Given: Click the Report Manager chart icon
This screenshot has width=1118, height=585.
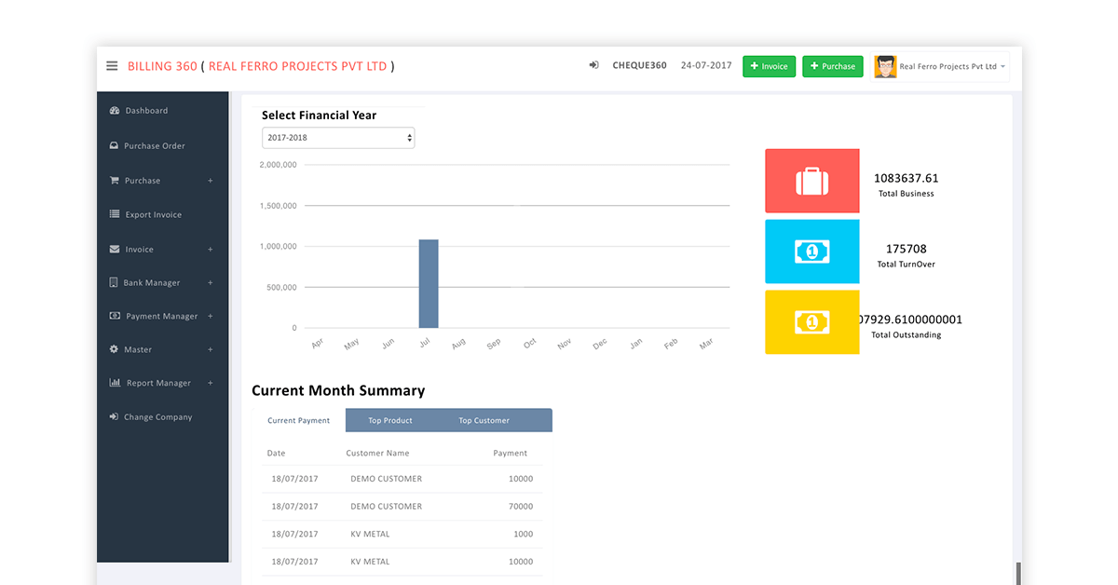Looking at the screenshot, I should (x=115, y=384).
